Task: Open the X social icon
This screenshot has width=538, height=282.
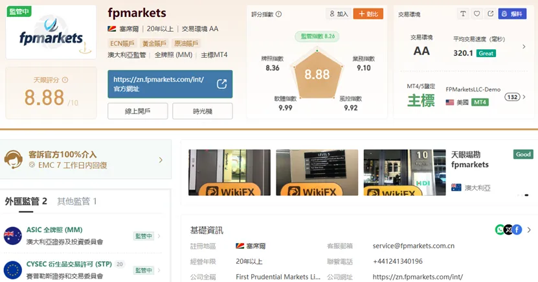Action: (508, 229)
